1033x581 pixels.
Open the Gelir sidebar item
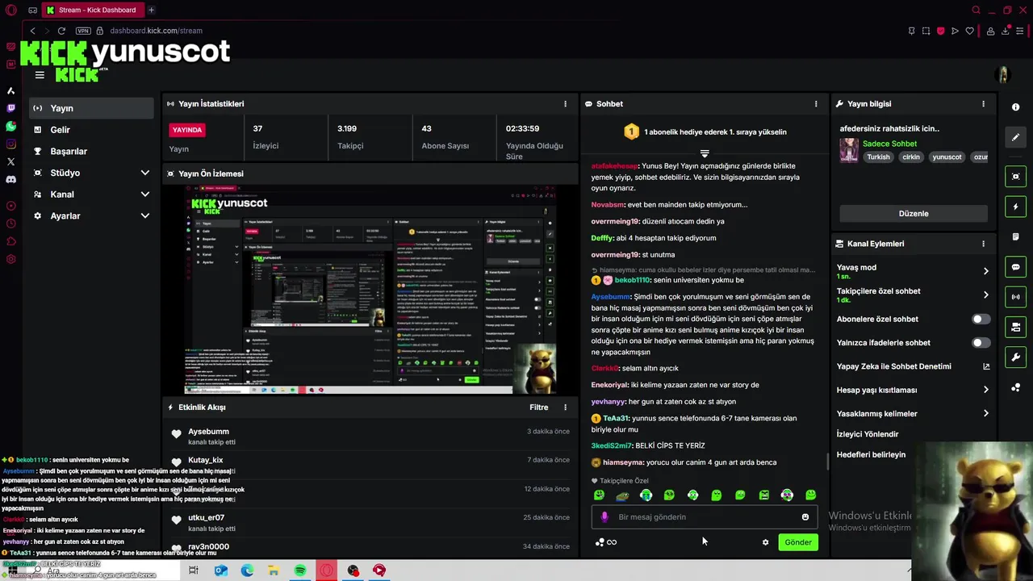pos(92,130)
